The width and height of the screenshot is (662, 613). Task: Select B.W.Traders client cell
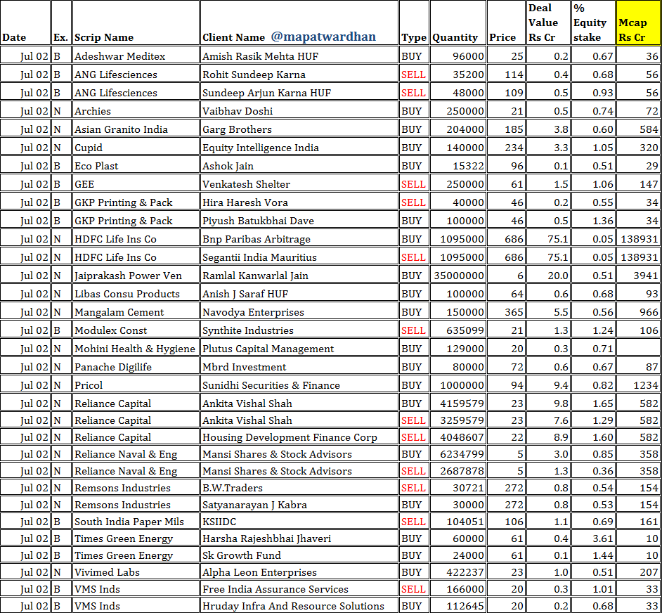pos(299,488)
